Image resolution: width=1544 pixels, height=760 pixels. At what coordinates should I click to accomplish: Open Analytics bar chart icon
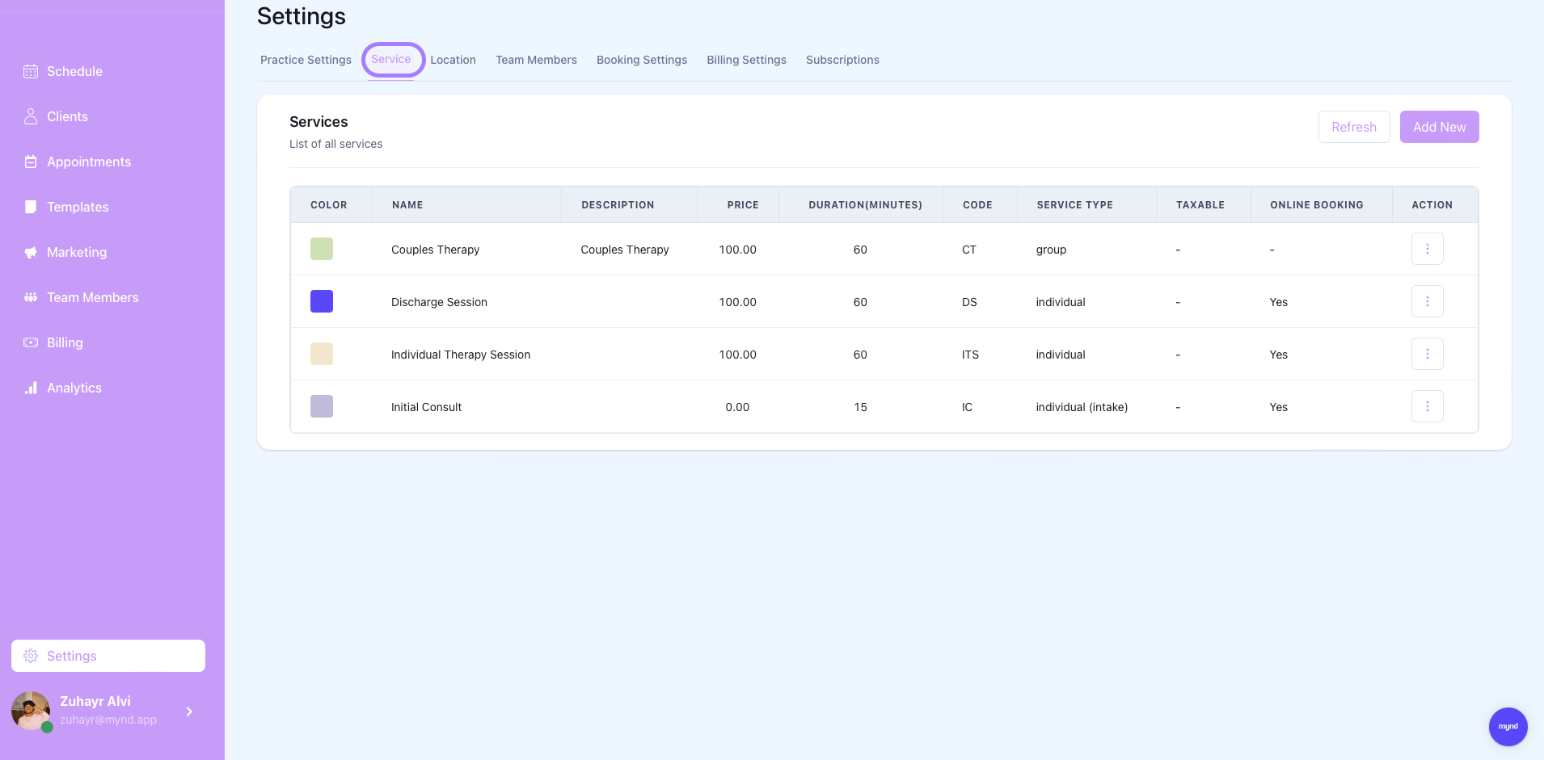point(31,388)
